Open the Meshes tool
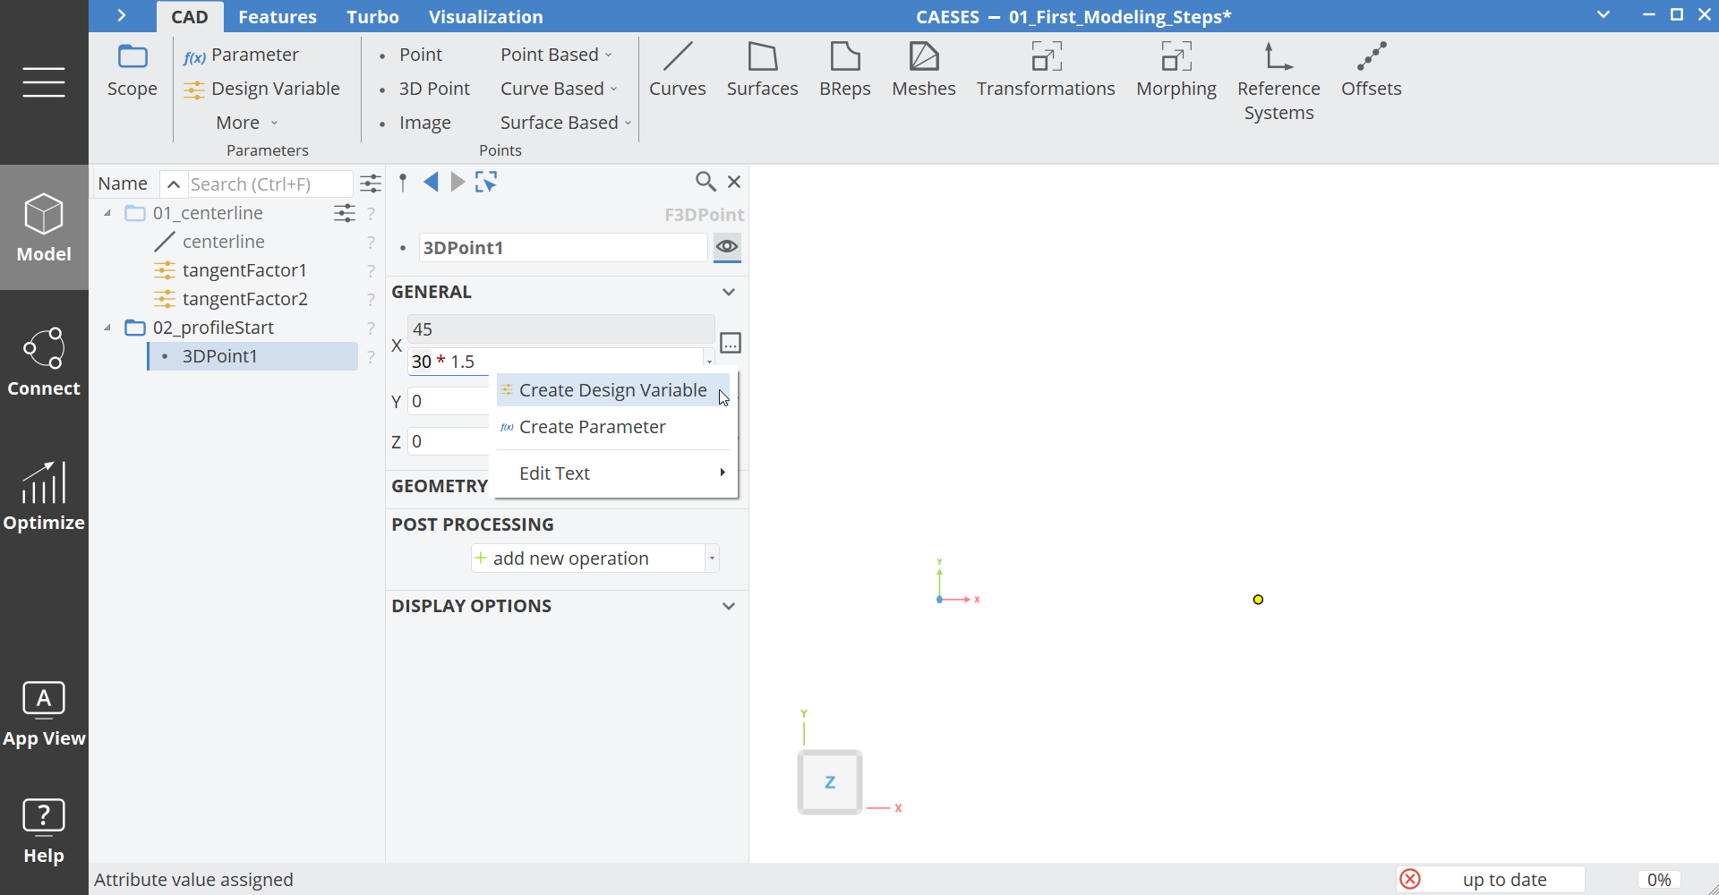This screenshot has height=895, width=1719. 924,70
